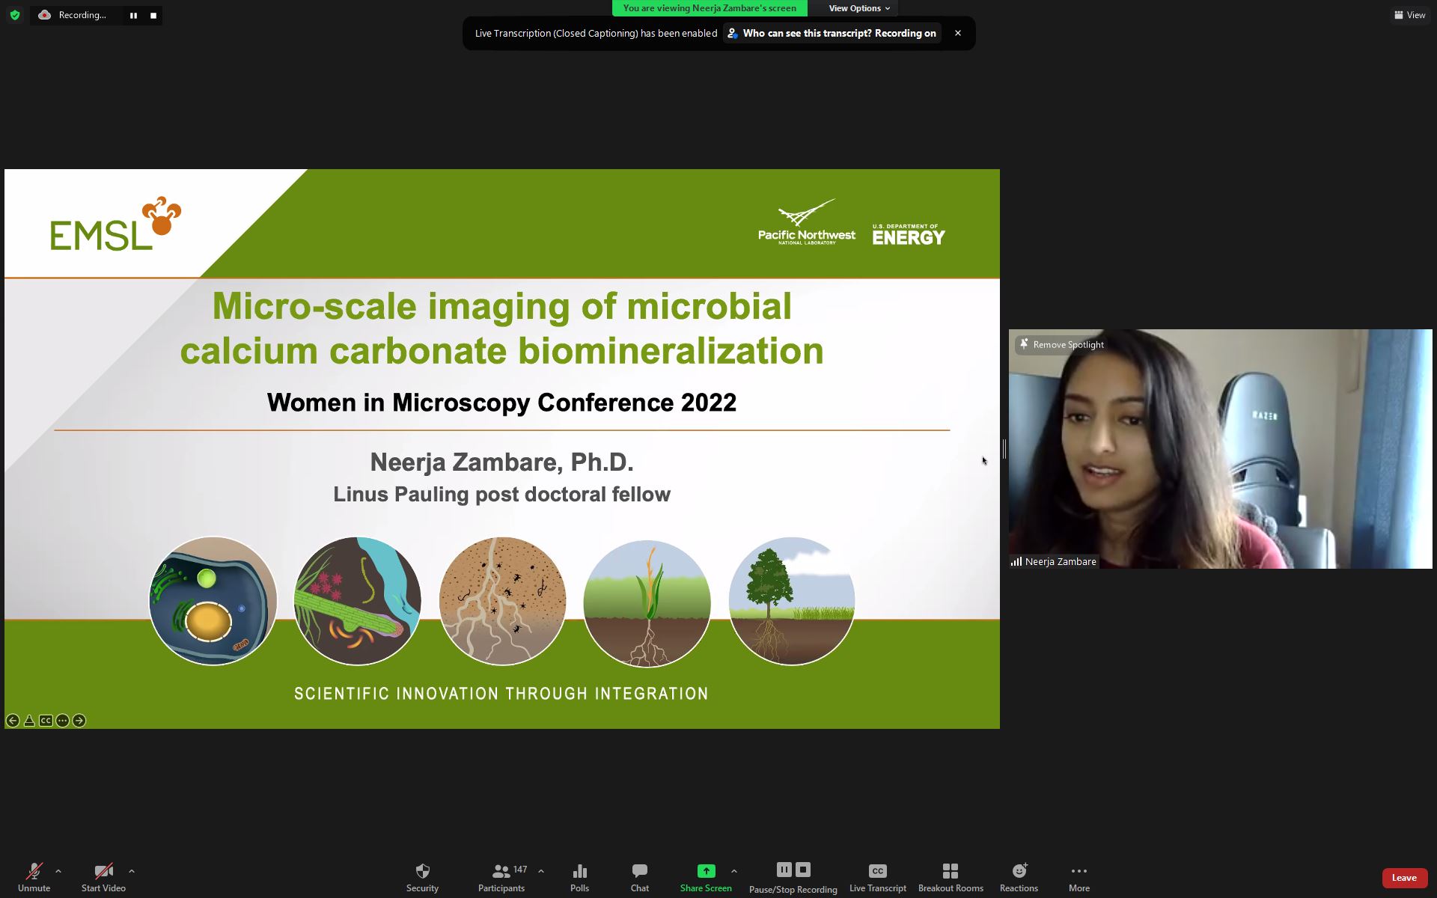
Task: Click Neerja Zambare name label on video
Action: click(1061, 561)
